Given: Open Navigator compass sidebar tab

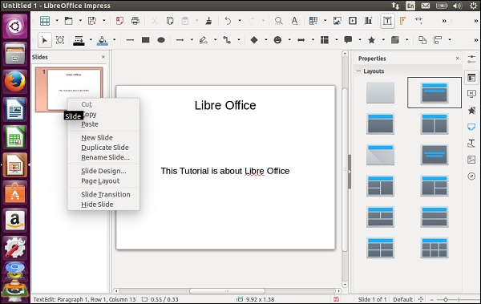Looking at the screenshot, I should [471, 176].
